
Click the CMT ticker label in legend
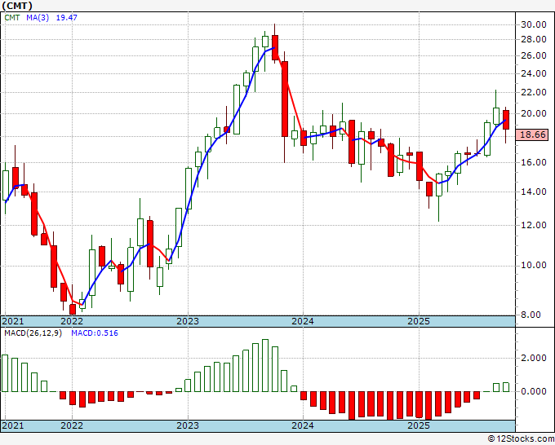pos(12,18)
